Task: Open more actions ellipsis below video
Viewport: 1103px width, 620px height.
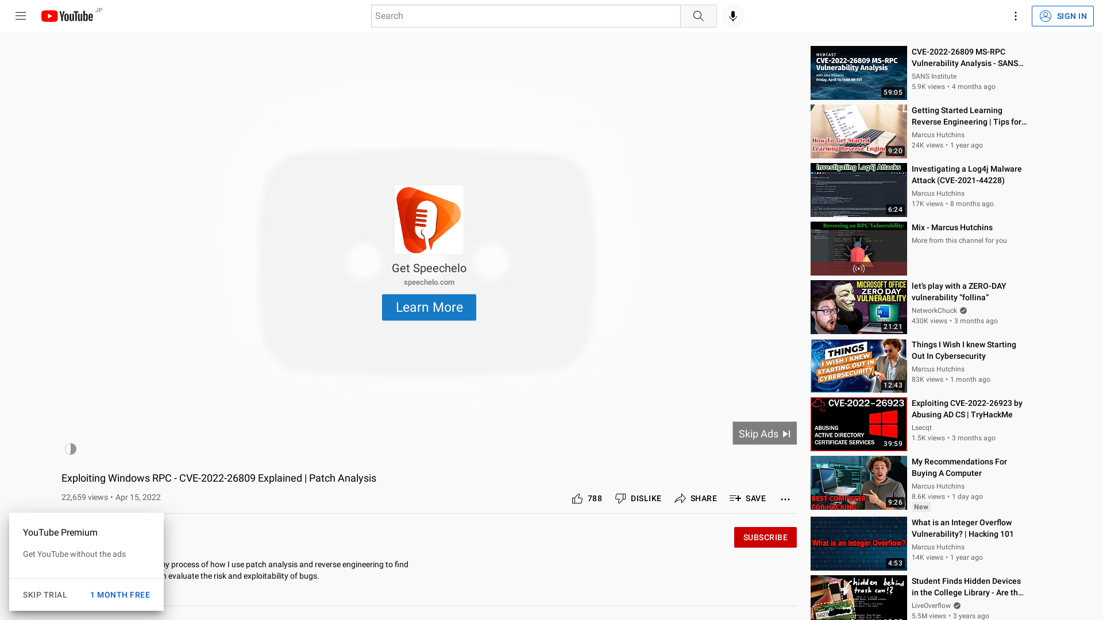Action: coord(785,499)
